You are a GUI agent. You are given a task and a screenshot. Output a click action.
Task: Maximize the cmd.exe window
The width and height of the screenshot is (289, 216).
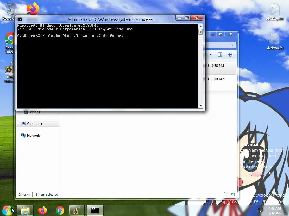(187, 18)
